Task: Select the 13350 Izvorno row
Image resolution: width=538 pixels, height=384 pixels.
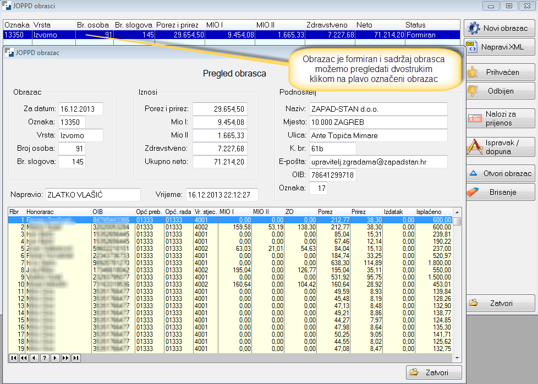Action: 231,35
